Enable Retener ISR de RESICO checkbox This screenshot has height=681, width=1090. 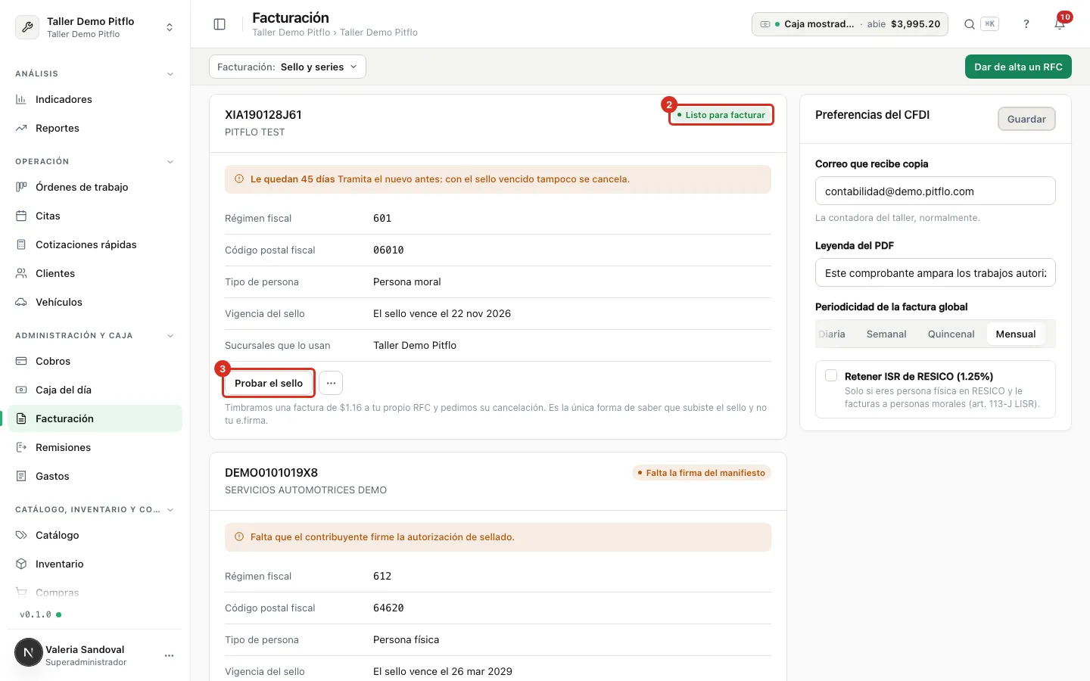[x=831, y=376]
